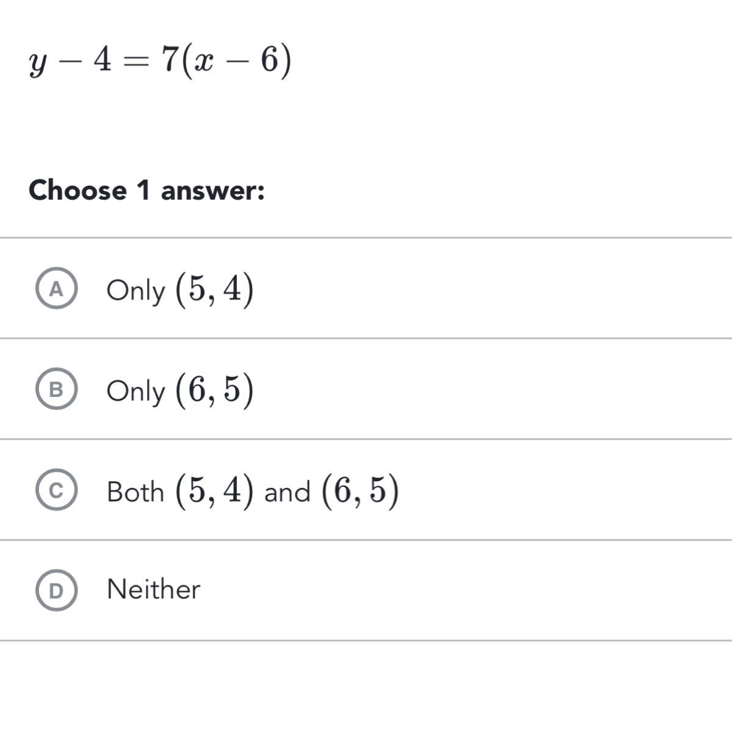Click the "Neither" answer text

click(x=153, y=589)
